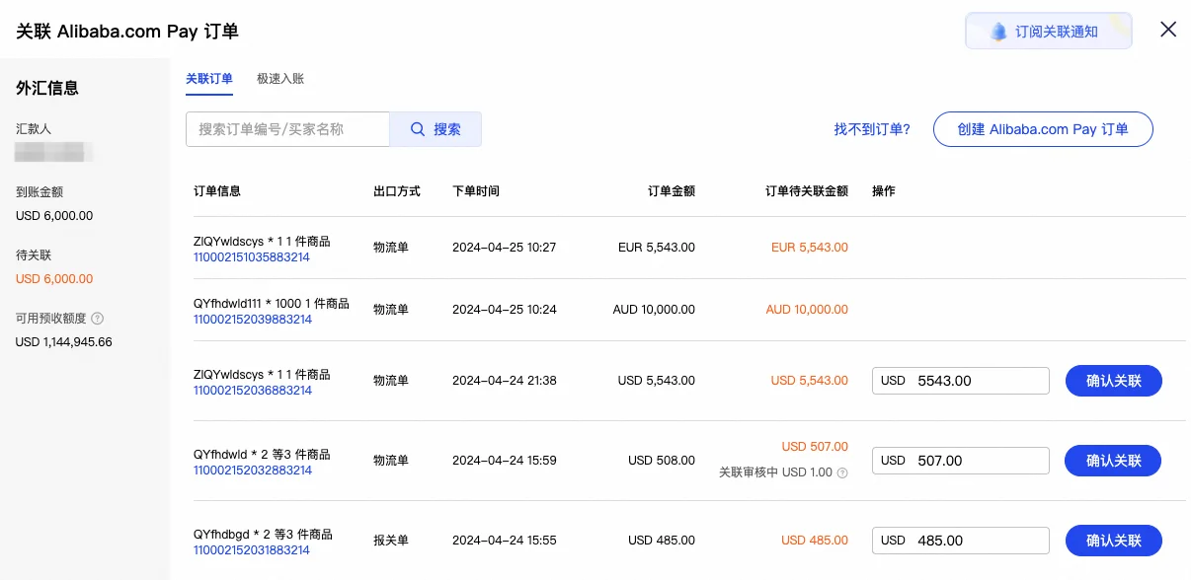This screenshot has width=1191, height=580.
Task: Confirm 确认关联 for the USD 508.00 order
Action: point(1113,460)
